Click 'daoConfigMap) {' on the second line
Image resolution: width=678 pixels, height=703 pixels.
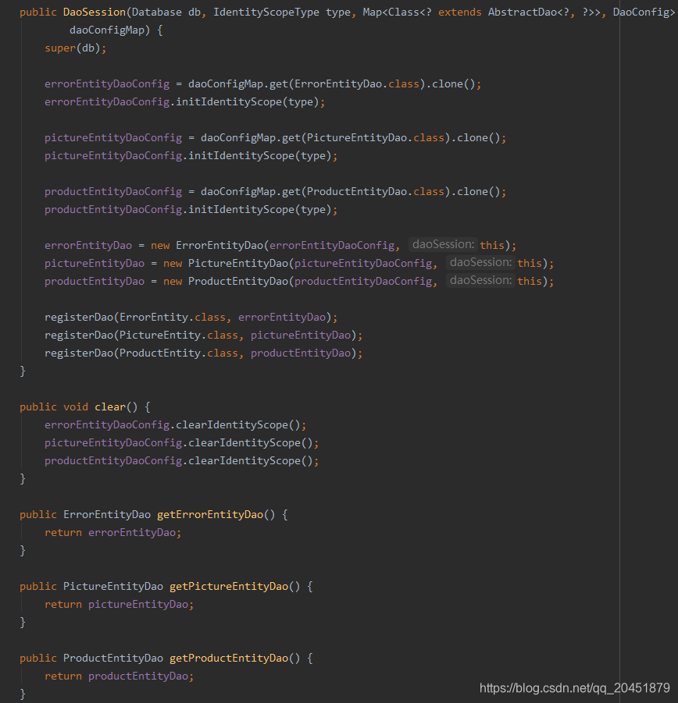click(x=116, y=30)
